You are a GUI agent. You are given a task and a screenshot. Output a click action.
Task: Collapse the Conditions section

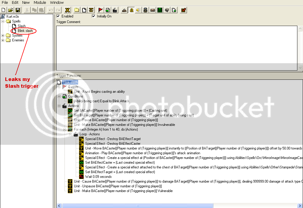59,96
